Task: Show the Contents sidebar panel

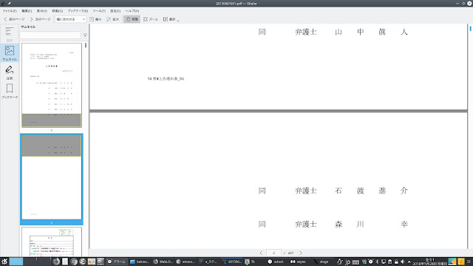Action: coord(10,34)
